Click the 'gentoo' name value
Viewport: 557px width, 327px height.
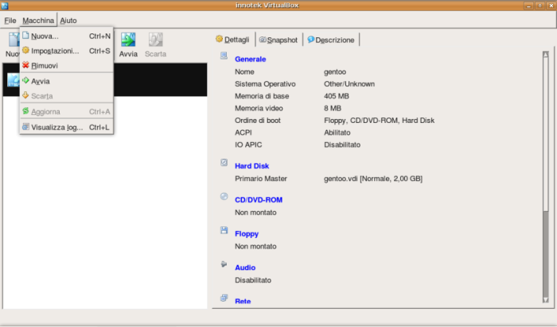pyautogui.click(x=335, y=72)
